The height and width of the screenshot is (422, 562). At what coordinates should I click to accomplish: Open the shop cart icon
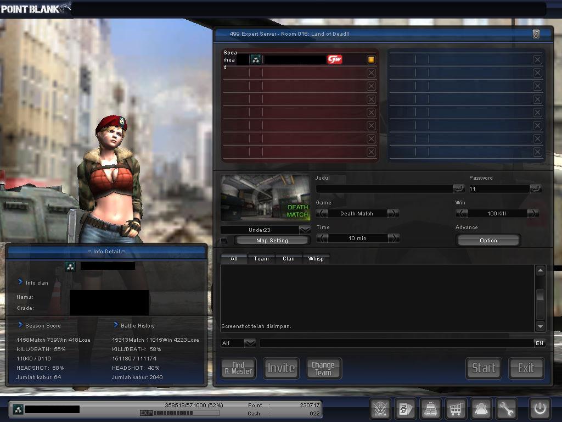tap(456, 409)
